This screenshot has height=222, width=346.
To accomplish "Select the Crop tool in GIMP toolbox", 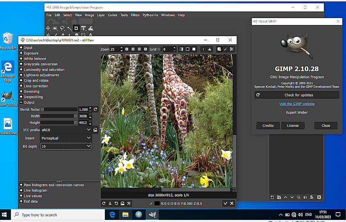I will click(76, 28).
